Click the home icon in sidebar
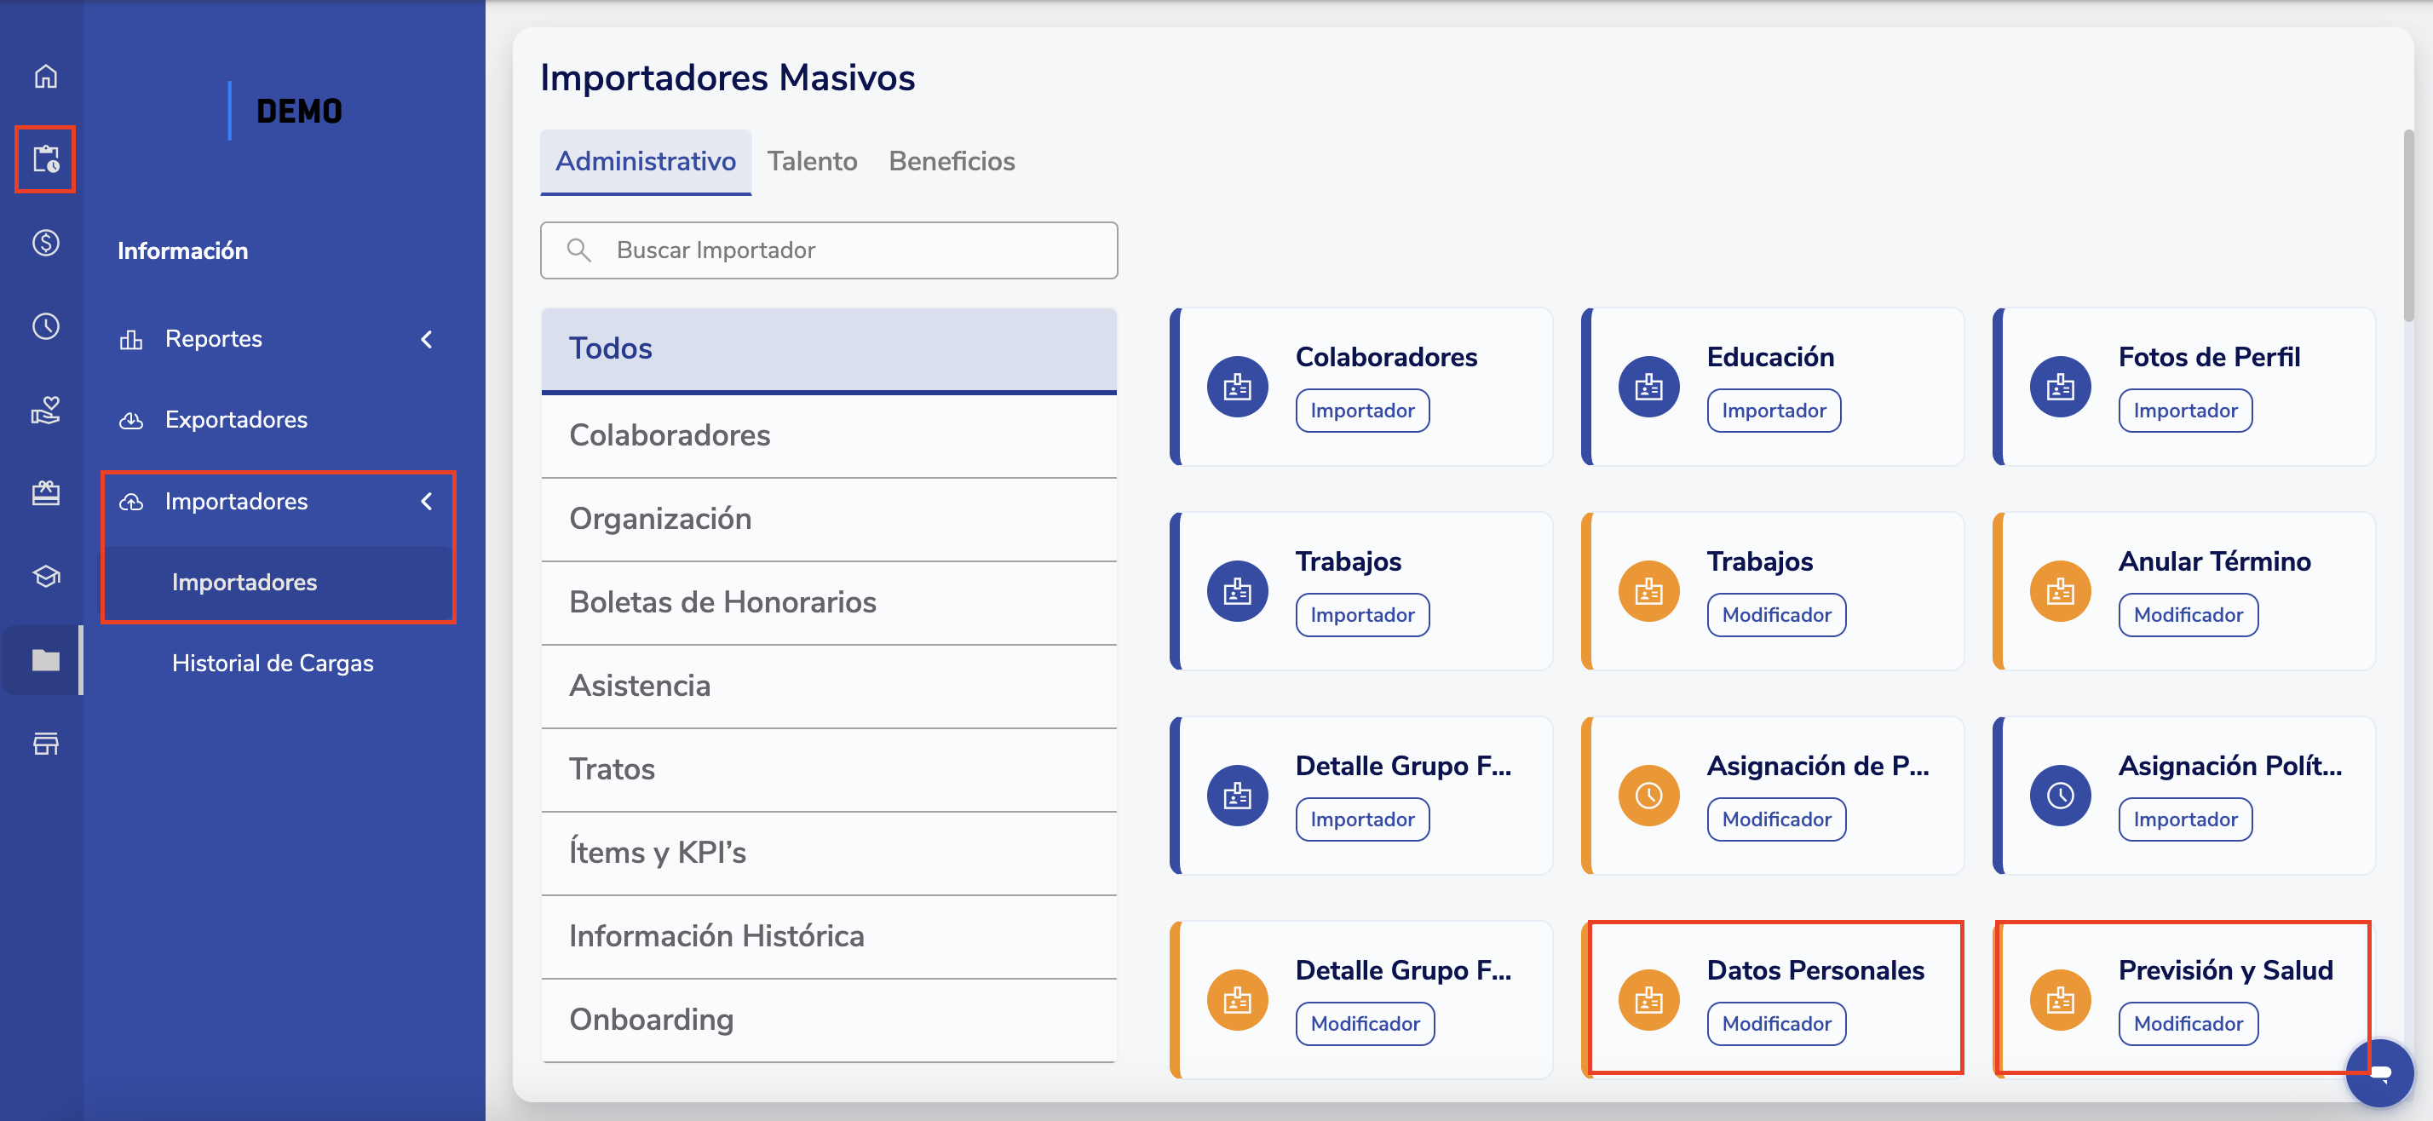Viewport: 2433px width, 1121px height. (x=45, y=77)
